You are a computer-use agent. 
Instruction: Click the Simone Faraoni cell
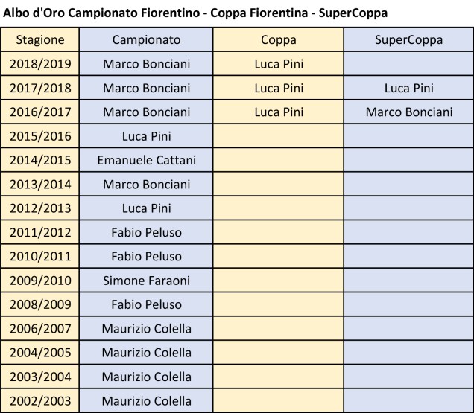click(x=146, y=281)
